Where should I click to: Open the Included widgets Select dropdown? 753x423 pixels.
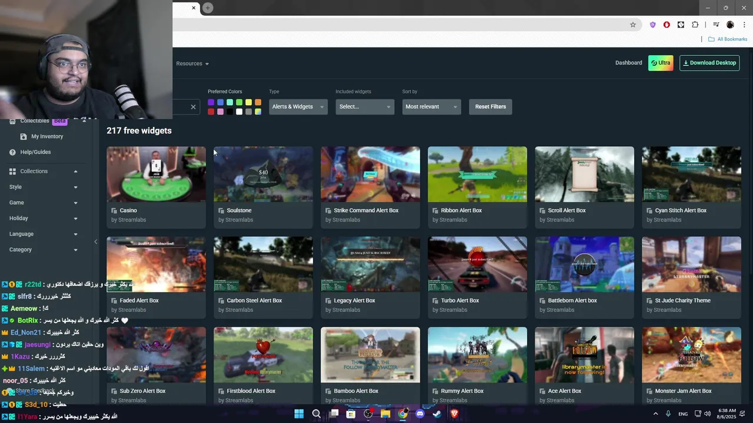click(x=364, y=107)
